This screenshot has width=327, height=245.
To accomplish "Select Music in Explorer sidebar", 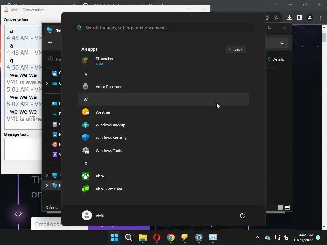I will tap(56, 145).
